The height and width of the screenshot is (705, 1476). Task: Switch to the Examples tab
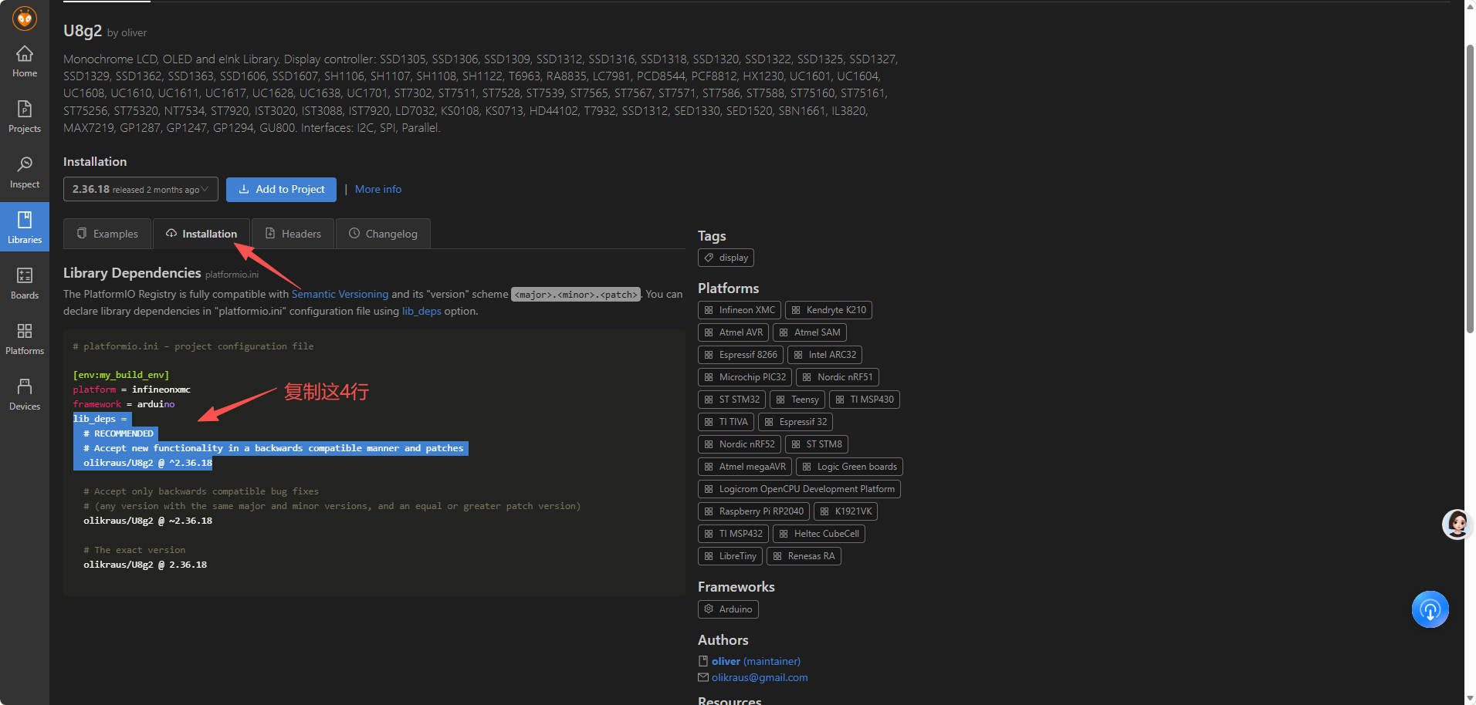[x=107, y=234]
